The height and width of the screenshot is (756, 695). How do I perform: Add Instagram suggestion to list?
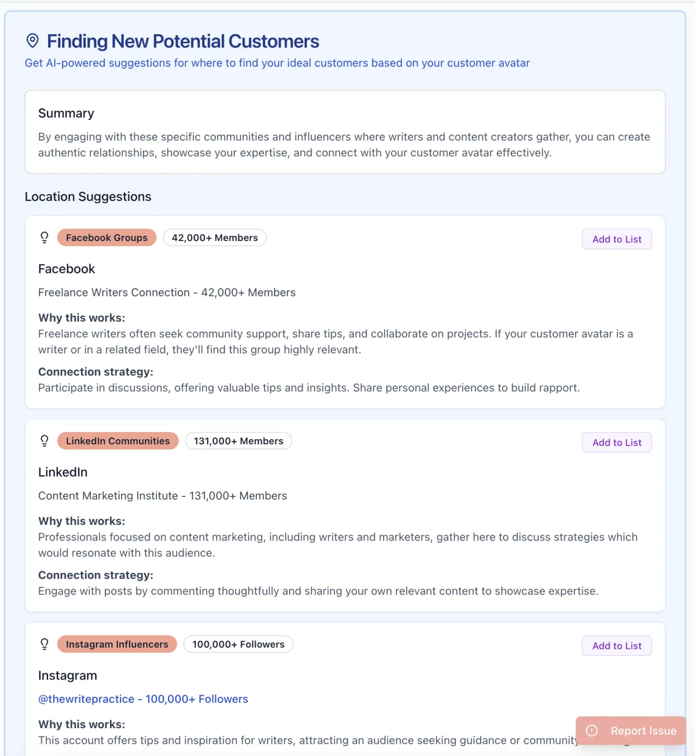pos(616,646)
